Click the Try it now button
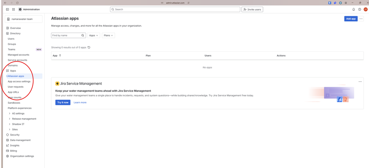This screenshot has height=168, width=369. click(63, 102)
